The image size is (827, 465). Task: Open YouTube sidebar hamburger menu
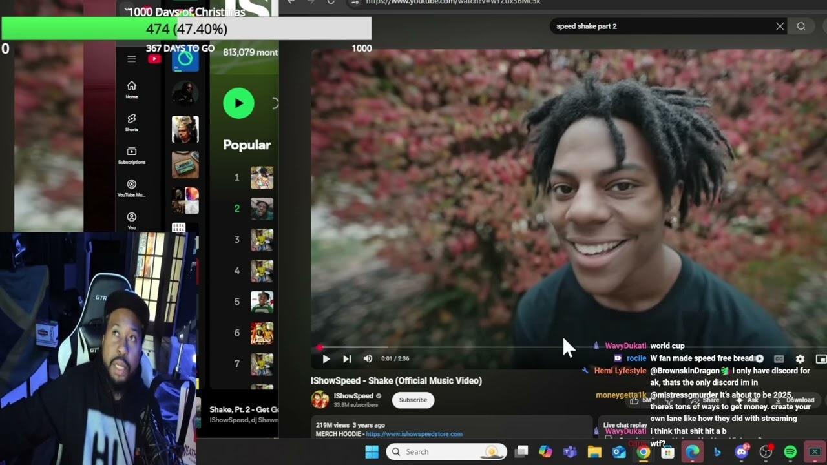pyautogui.click(x=132, y=59)
